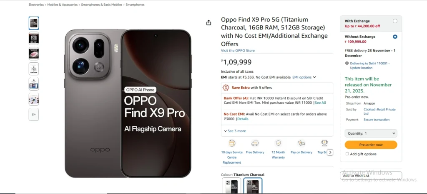Go to Electronics breadcrumb category
Image resolution: width=427 pixels, height=194 pixels.
[36, 5]
